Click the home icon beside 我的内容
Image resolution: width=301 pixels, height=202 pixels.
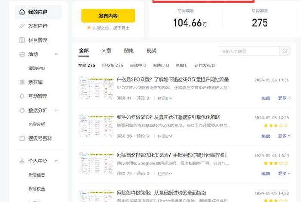click(x=22, y=12)
